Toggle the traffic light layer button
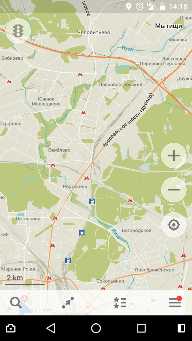192x341 pixels. coord(18,31)
